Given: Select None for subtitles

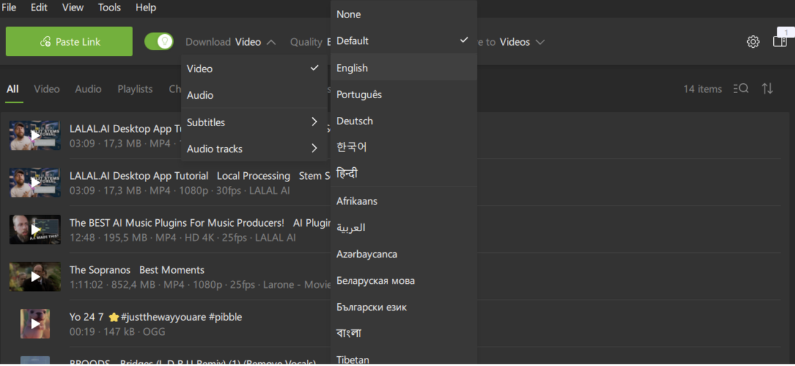Looking at the screenshot, I should 404,14.
